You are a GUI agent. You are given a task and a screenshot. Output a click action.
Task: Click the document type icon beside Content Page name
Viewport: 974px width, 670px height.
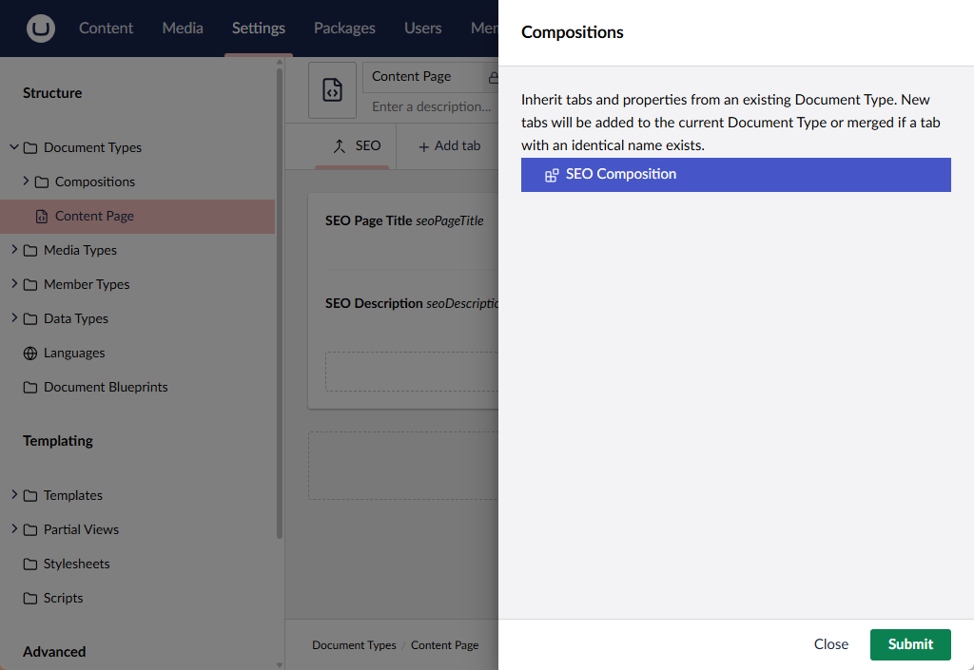tap(332, 90)
